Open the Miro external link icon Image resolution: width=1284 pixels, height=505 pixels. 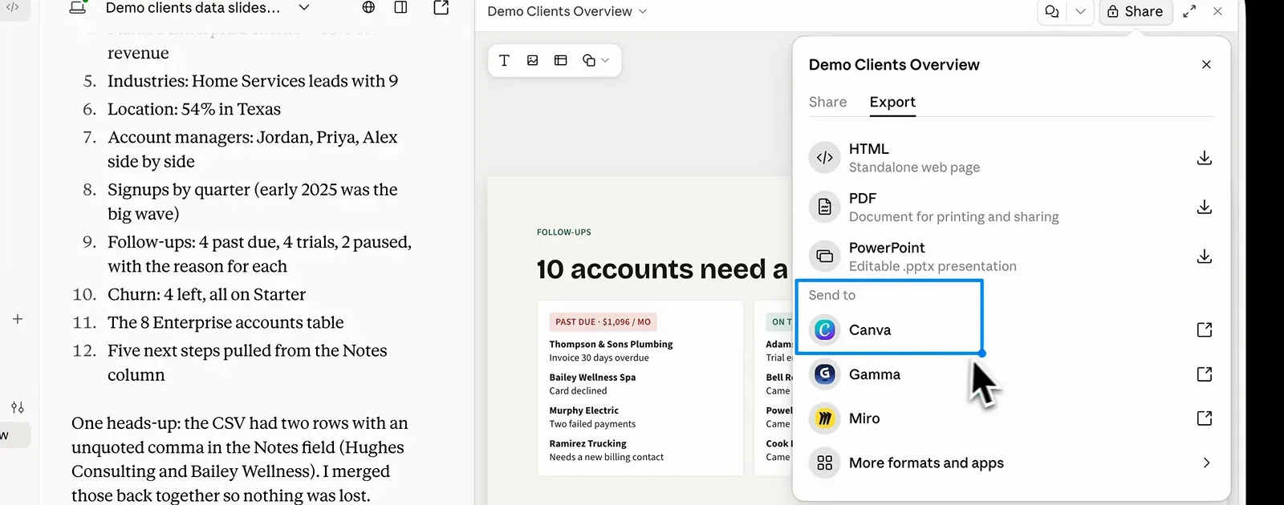1204,418
